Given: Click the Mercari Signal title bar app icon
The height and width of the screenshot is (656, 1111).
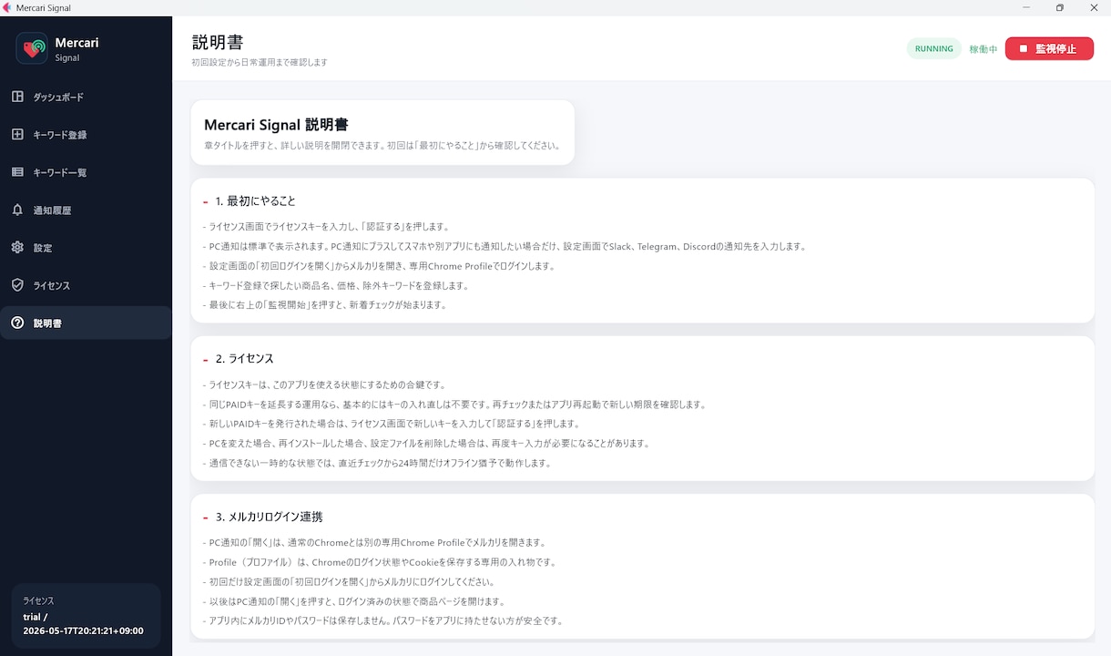Looking at the screenshot, I should pos(7,8).
